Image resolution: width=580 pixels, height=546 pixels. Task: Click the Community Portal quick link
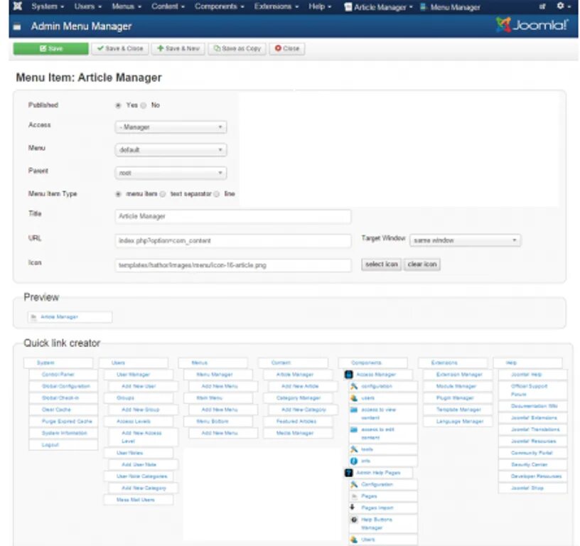point(532,453)
